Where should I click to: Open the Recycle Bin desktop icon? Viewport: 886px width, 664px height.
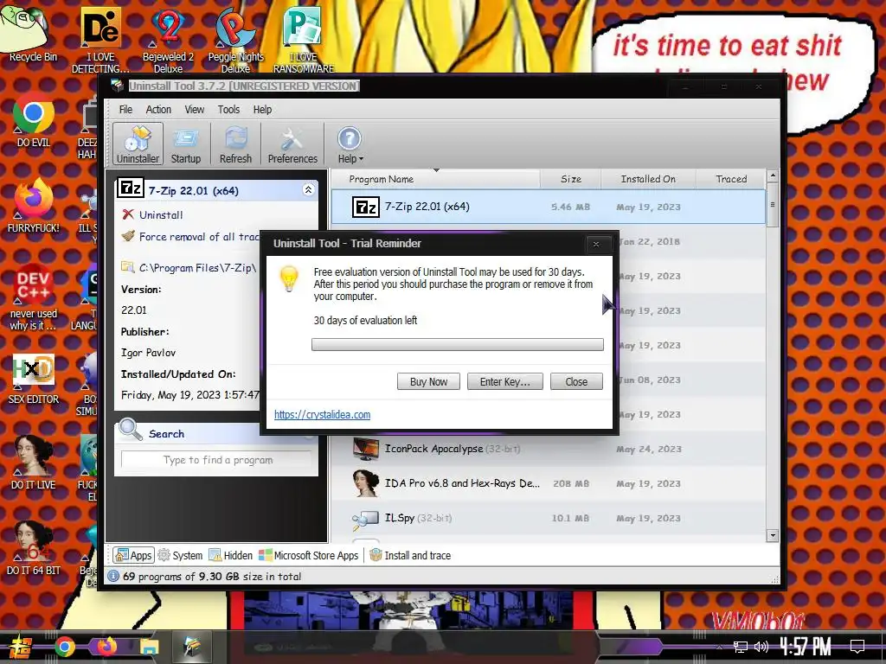coord(30,33)
